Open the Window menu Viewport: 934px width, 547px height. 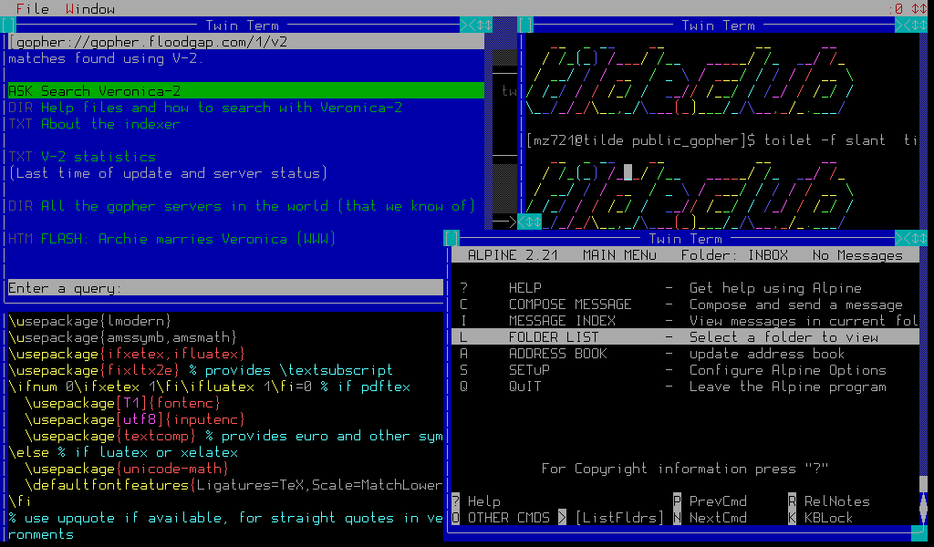pos(89,9)
